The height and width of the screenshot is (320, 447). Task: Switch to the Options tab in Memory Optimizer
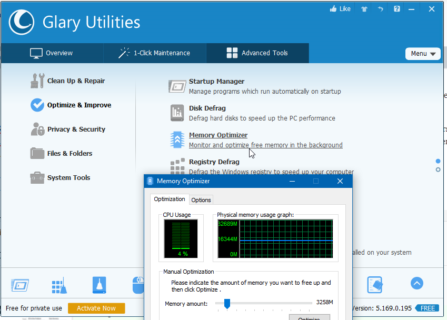point(201,200)
